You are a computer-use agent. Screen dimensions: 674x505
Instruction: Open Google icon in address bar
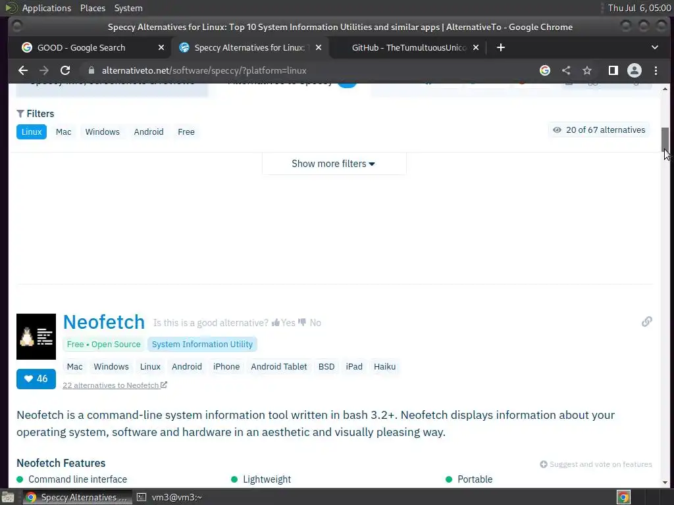[x=545, y=70]
